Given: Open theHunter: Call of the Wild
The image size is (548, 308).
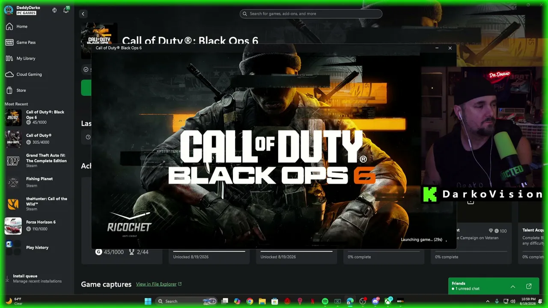Looking at the screenshot, I should click(x=37, y=204).
